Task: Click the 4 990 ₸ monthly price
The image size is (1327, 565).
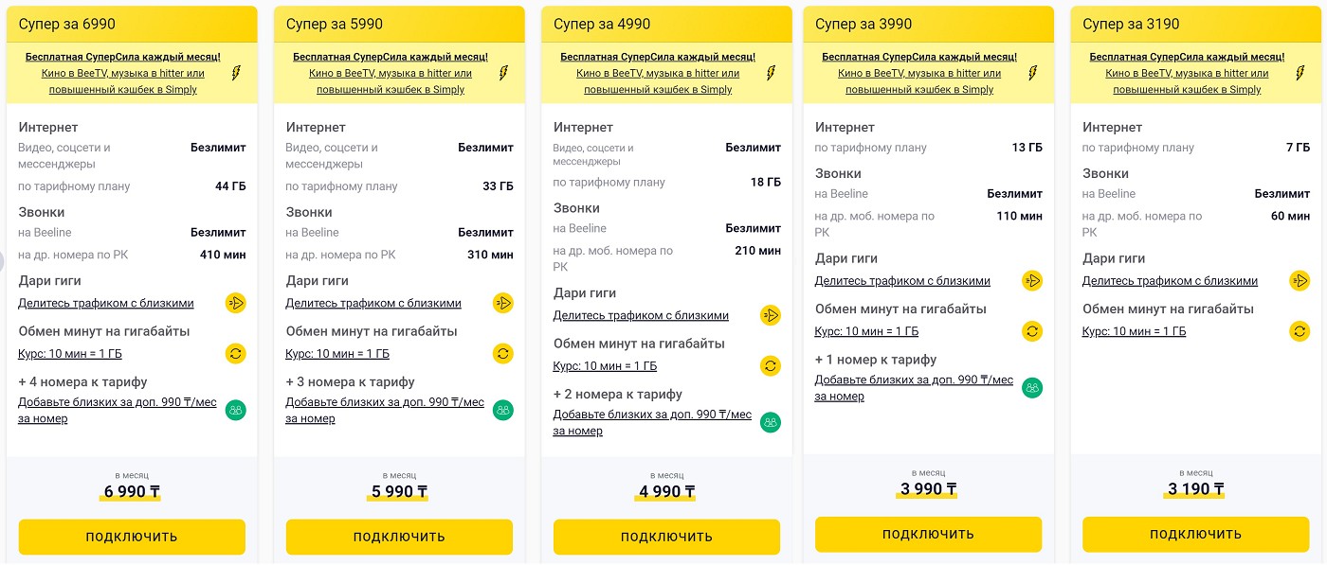Action: 665,491
